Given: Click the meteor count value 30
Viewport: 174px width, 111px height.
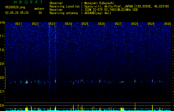Looking at the screenshot, I should pos(40,13).
